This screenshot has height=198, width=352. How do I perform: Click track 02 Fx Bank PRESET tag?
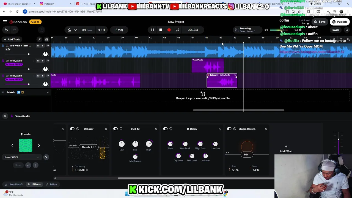click(x=14, y=64)
